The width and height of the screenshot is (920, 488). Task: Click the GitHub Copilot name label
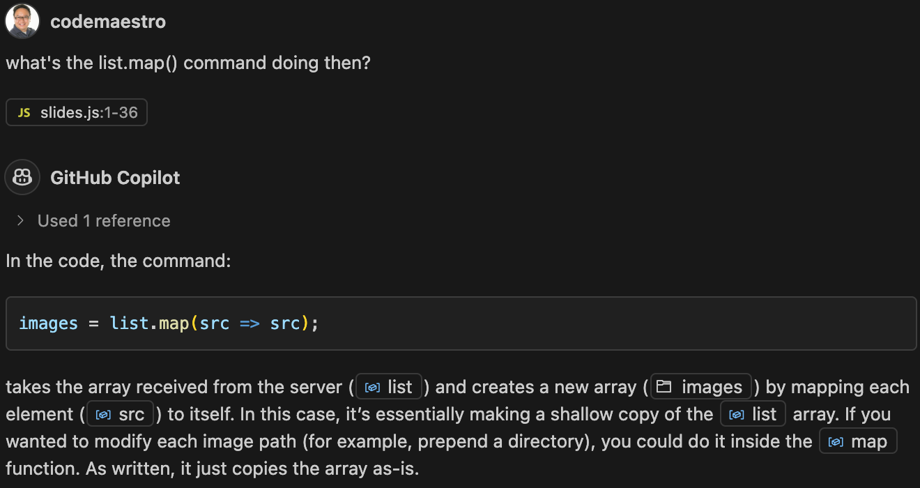coord(115,178)
